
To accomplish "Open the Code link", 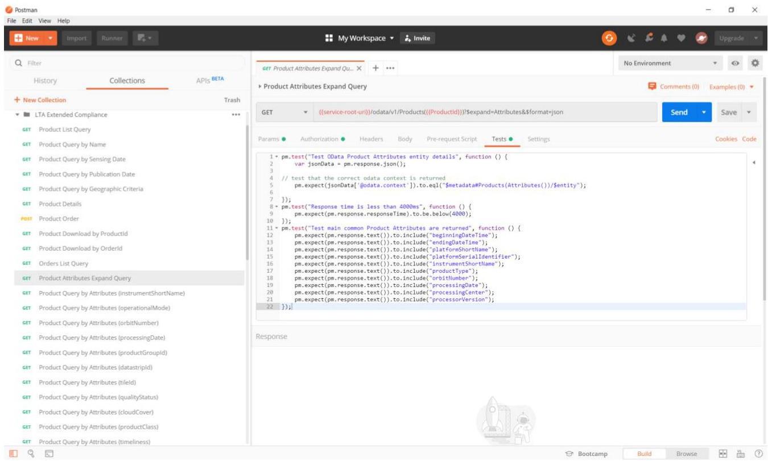I will (749, 139).
